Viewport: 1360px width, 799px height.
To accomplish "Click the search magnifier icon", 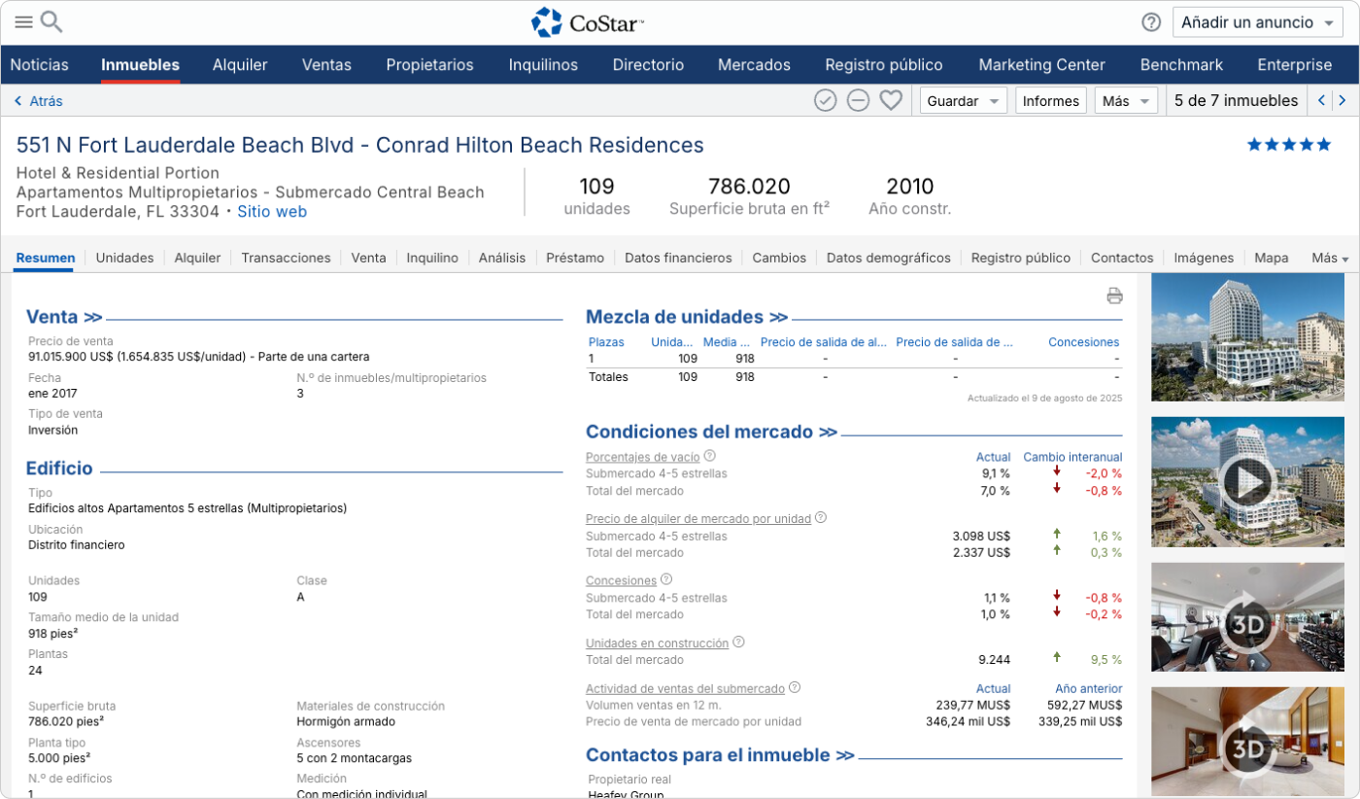I will 51,22.
